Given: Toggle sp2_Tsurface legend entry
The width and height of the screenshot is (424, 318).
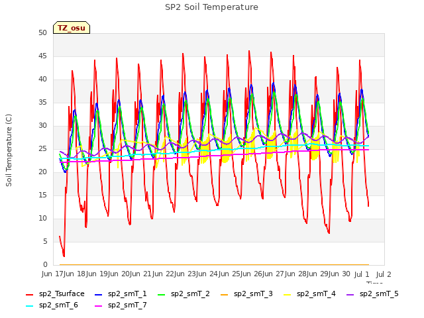Looking at the screenshot, I should (55, 293).
